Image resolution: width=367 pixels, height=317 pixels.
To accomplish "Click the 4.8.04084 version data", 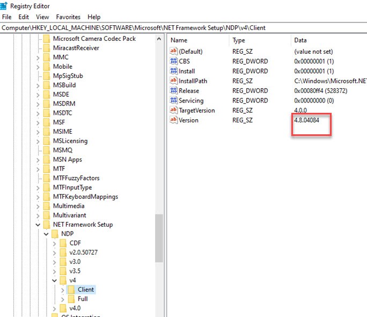I will tap(306, 120).
